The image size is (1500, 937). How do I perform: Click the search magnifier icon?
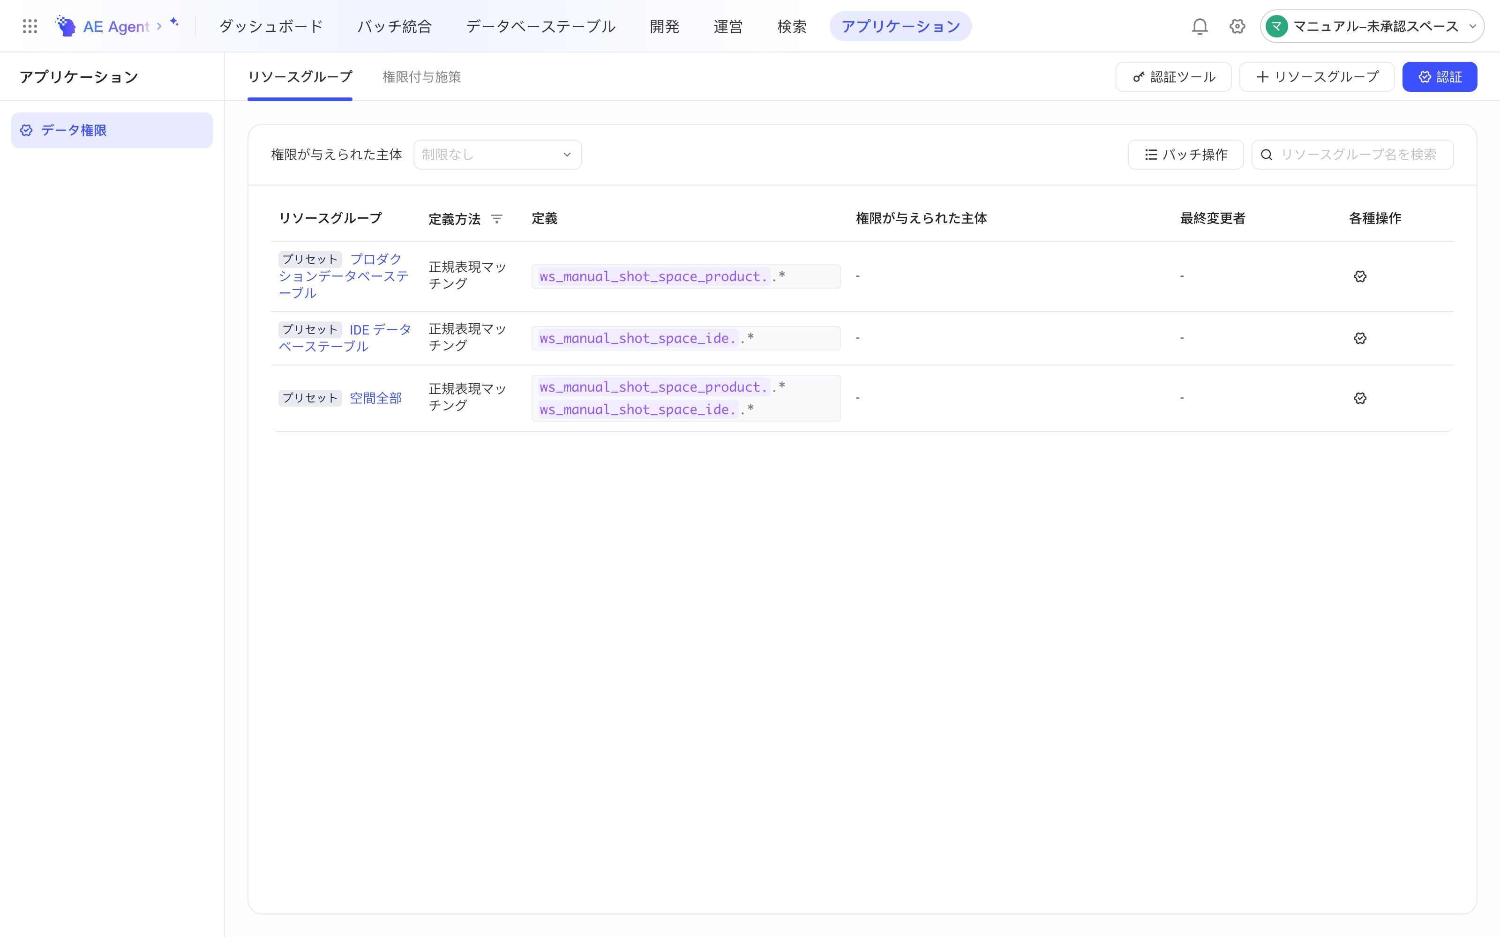[1266, 155]
